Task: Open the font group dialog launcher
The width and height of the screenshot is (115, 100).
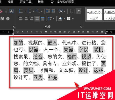Action: coord(14,27)
